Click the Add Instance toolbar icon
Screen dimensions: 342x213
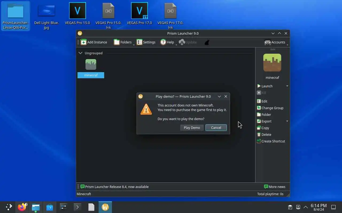(84, 42)
